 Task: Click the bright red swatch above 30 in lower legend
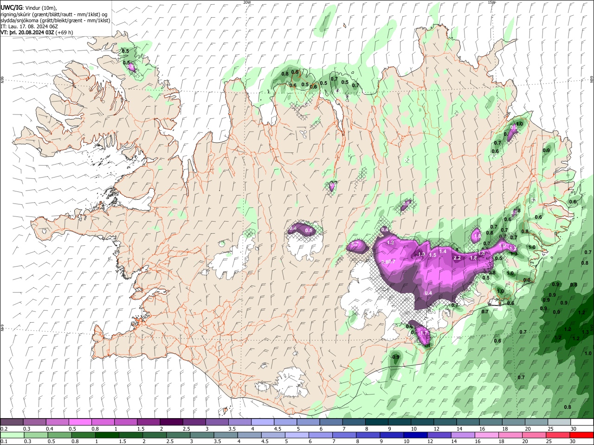(x=582, y=435)
